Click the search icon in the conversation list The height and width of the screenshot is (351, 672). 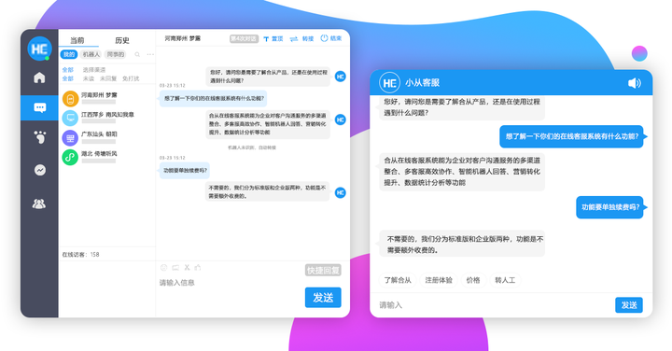(x=137, y=54)
